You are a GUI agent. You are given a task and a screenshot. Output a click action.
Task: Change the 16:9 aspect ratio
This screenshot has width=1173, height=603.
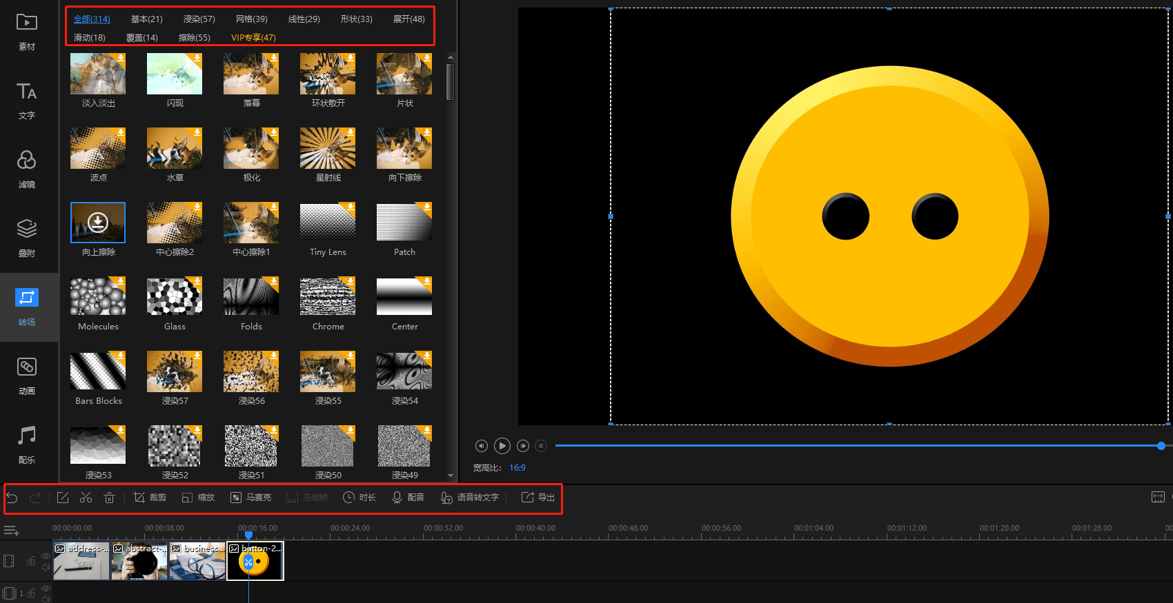click(517, 468)
